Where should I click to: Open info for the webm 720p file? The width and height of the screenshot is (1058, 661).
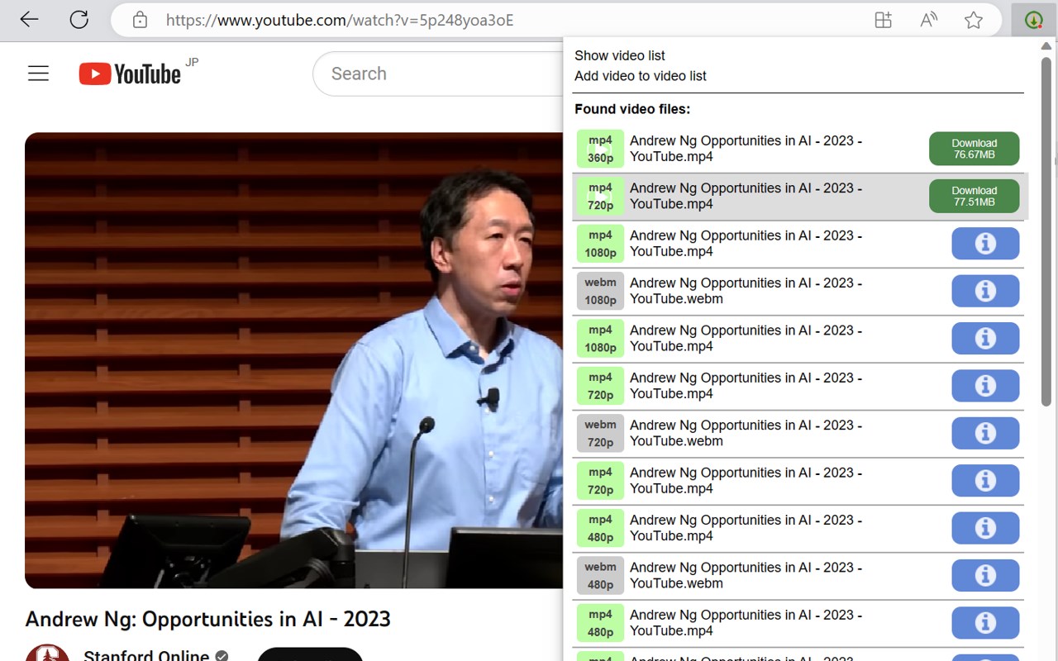pyautogui.click(x=985, y=433)
